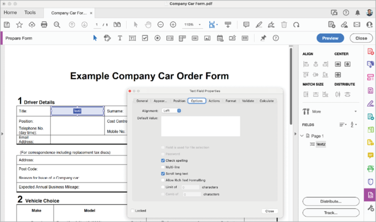Uncheck the Check spelling checkbox
The height and width of the screenshot is (222, 376).
tap(163, 160)
